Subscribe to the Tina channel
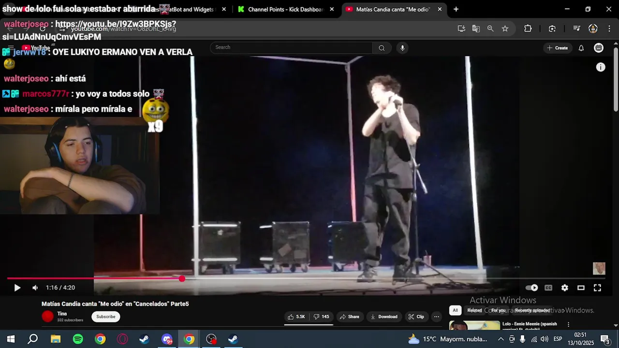Screen dimensions: 619x348 (x=105, y=317)
